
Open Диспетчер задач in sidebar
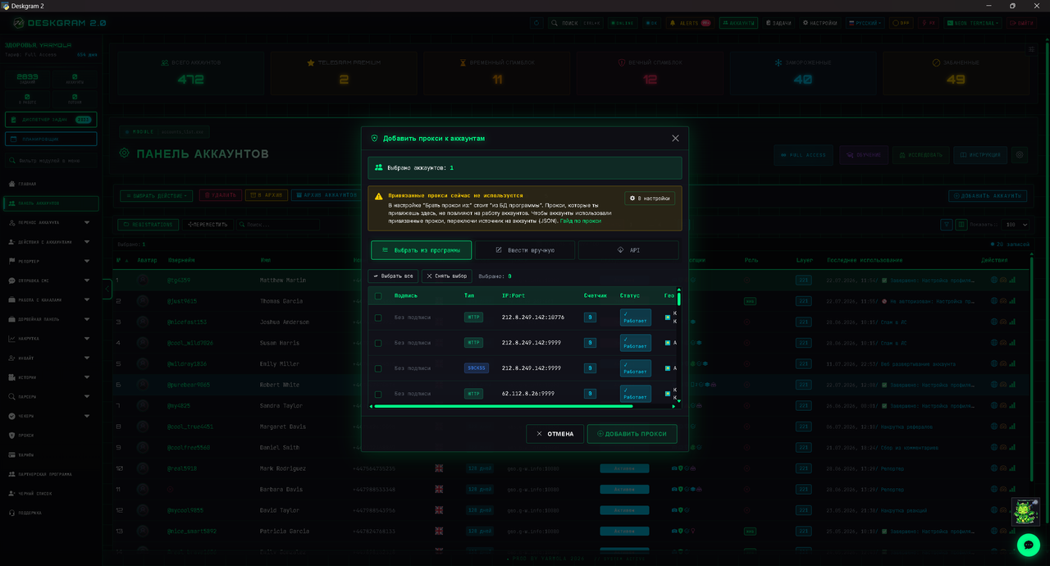[51, 120]
